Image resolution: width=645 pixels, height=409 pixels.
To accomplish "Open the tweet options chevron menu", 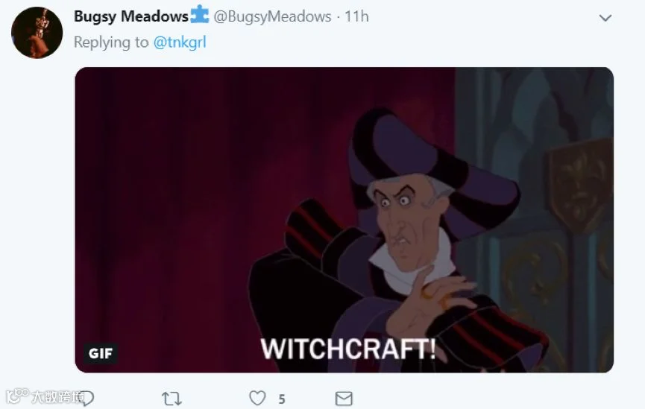I will 605,18.
